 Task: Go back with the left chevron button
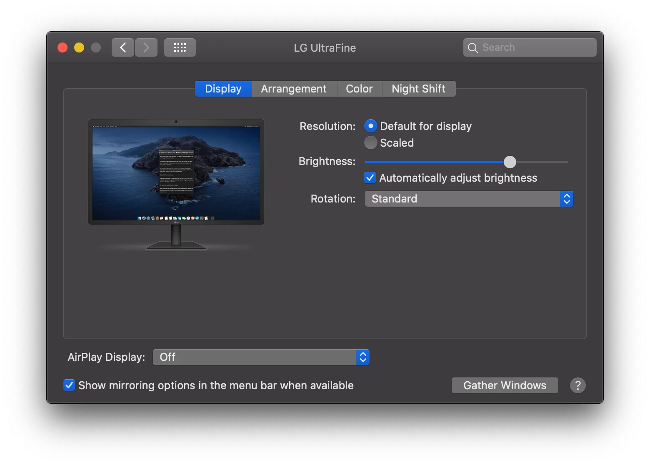click(123, 47)
